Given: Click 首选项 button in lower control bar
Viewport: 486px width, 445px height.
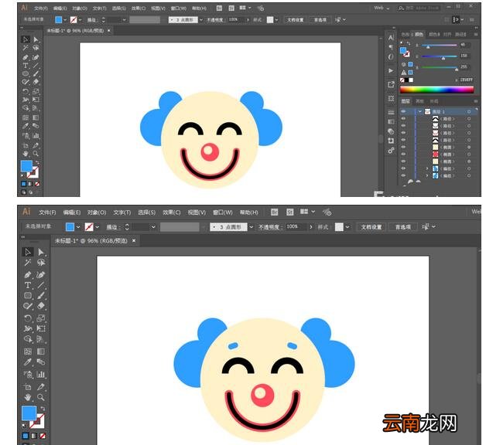Looking at the screenshot, I should click(402, 227).
